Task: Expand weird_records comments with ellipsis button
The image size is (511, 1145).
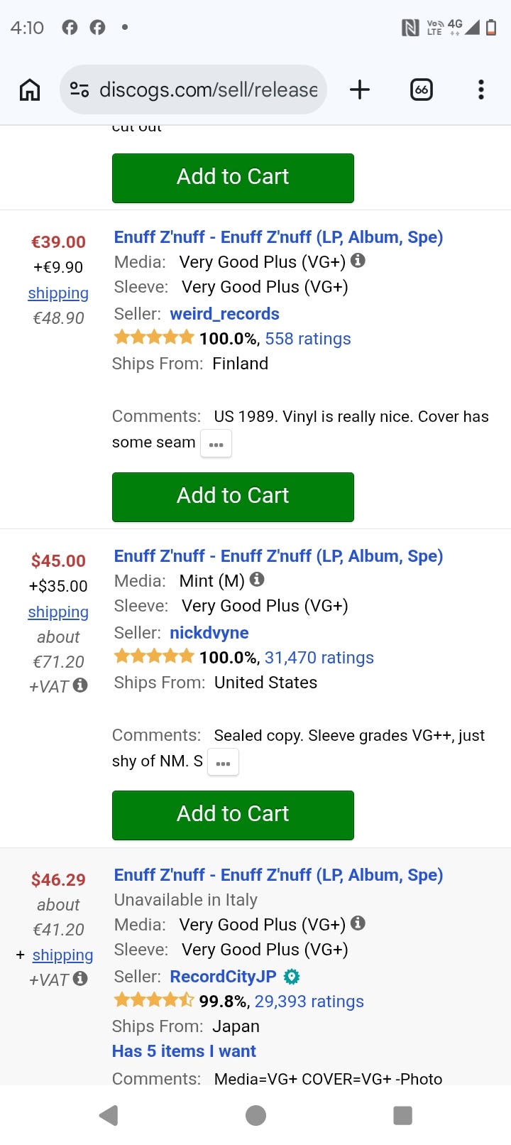Action: point(216,444)
